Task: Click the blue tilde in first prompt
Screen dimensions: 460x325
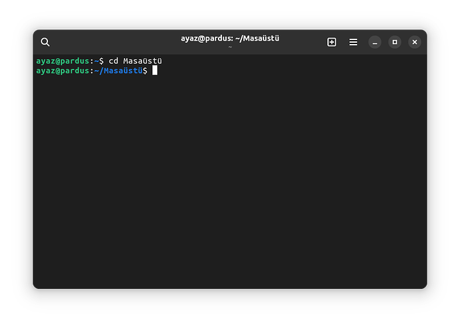Action: point(96,61)
